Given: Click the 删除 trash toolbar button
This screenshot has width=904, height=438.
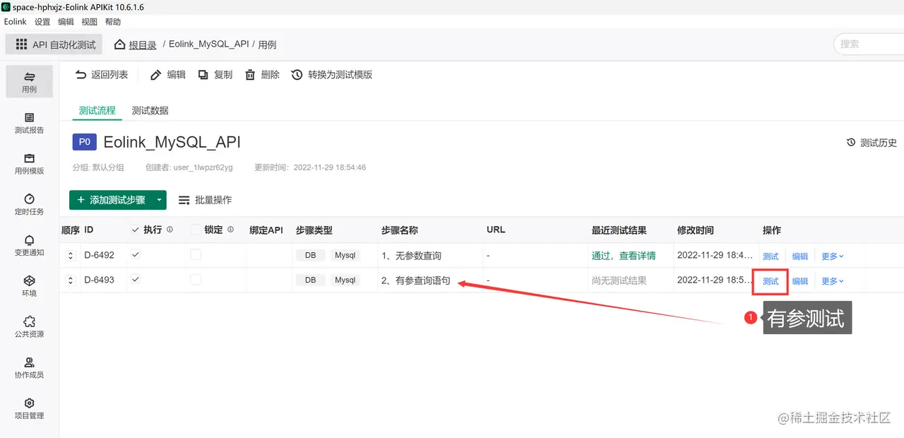Looking at the screenshot, I should pos(262,74).
